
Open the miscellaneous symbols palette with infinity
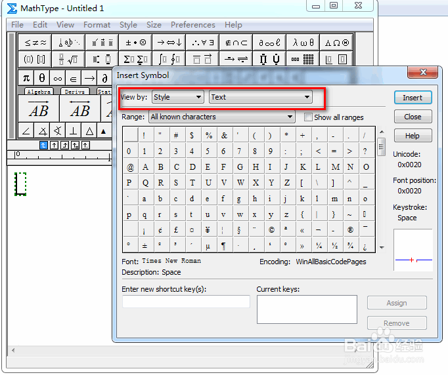(x=269, y=43)
